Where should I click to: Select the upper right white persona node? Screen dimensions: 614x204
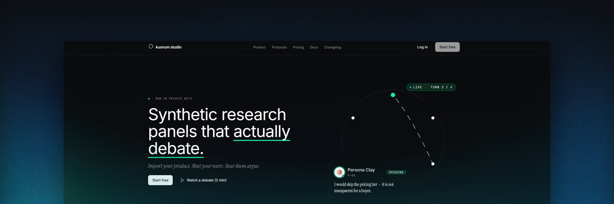point(433,118)
